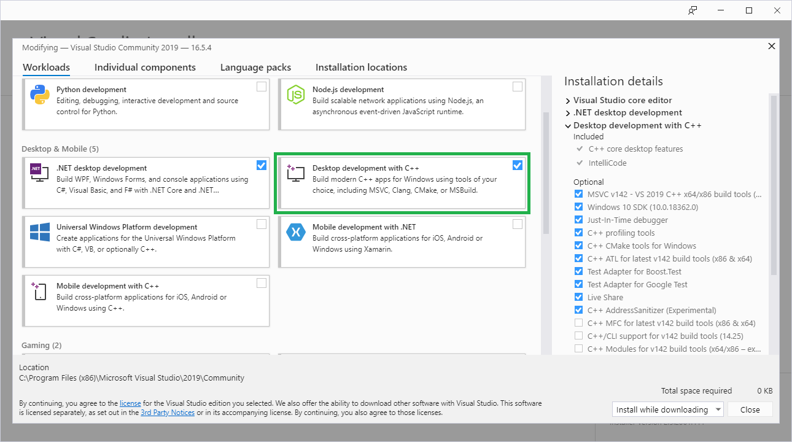Switch to the Individual components tab
This screenshot has width=792, height=442.
point(145,68)
